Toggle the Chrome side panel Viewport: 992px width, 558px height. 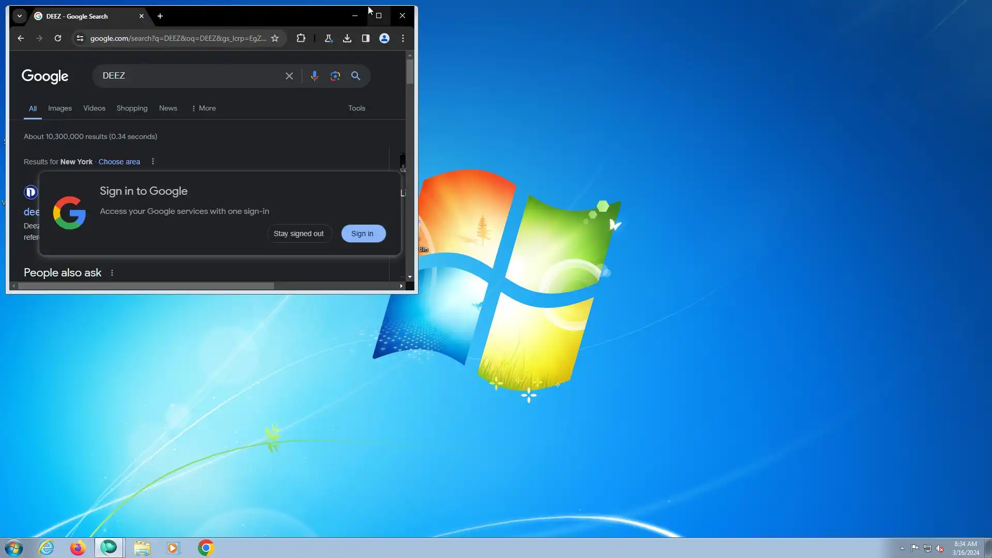[366, 38]
